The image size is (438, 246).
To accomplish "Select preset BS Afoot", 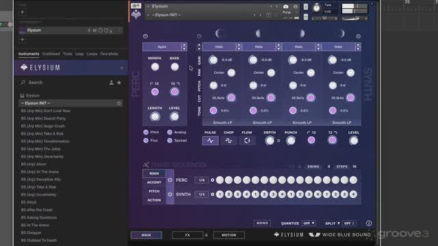I will coord(29,202).
